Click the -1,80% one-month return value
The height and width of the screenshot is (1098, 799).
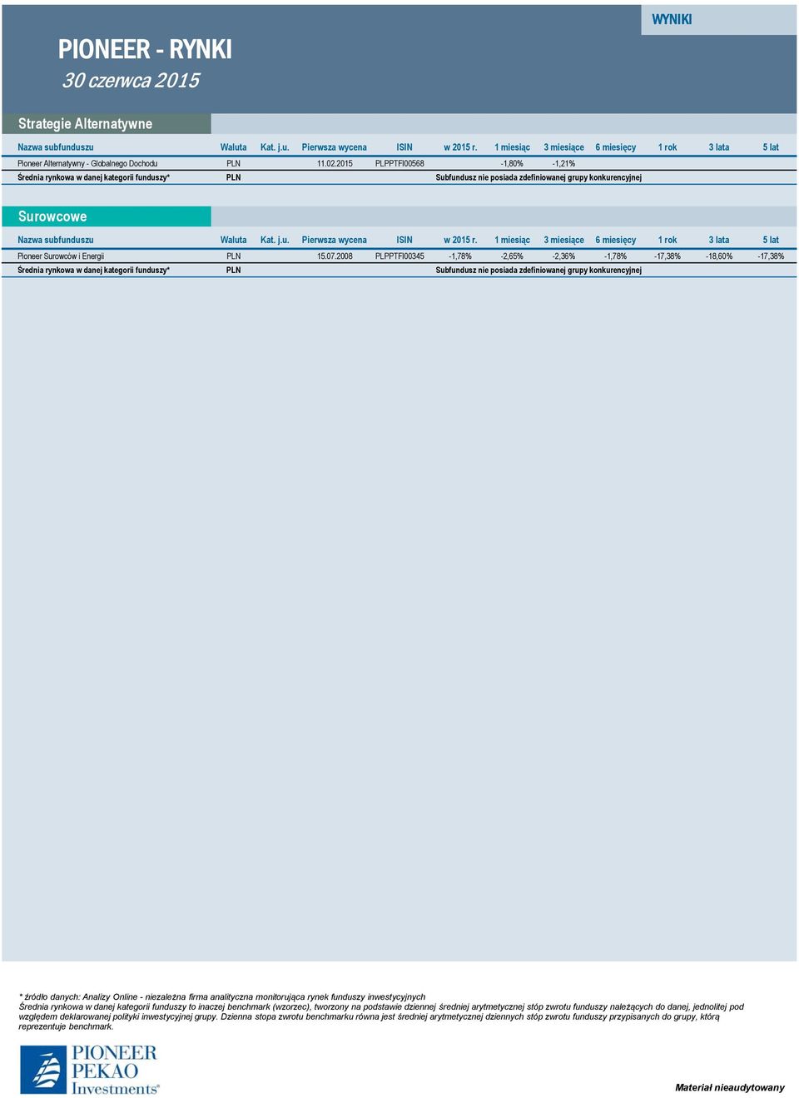click(512, 163)
